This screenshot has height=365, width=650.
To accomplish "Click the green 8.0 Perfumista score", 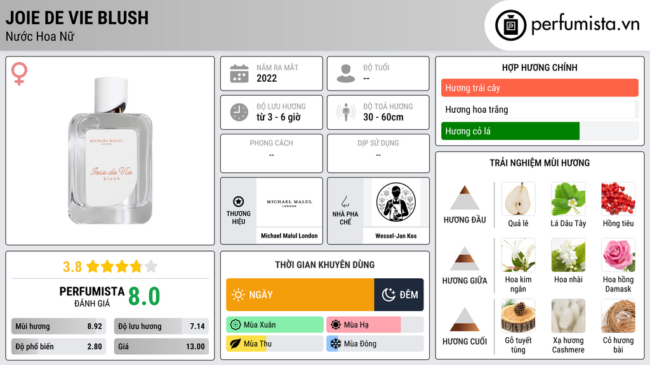I will (144, 297).
